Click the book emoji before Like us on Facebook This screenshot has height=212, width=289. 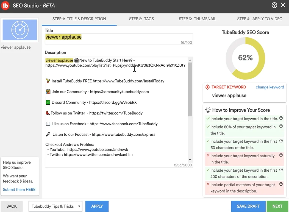click(48, 124)
